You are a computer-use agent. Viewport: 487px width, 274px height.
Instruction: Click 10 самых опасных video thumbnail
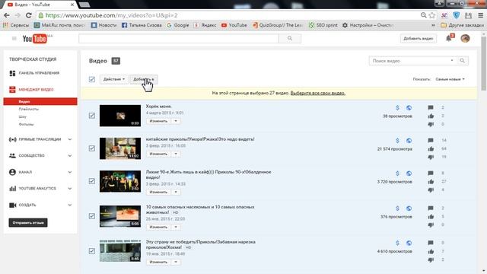point(120,216)
